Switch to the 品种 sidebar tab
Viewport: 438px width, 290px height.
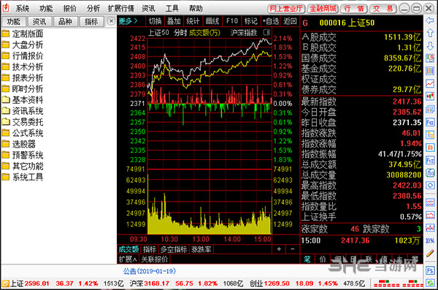pyautogui.click(x=65, y=21)
